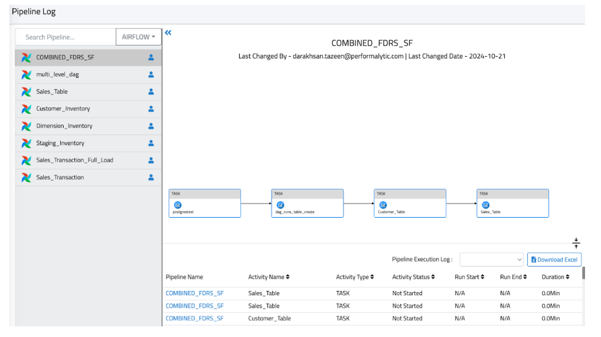Screen dimensions: 601x337
Task: Select the multi_level_dag pipeline
Action: point(88,75)
